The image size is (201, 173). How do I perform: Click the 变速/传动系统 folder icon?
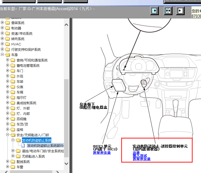pyautogui.click(x=7, y=33)
